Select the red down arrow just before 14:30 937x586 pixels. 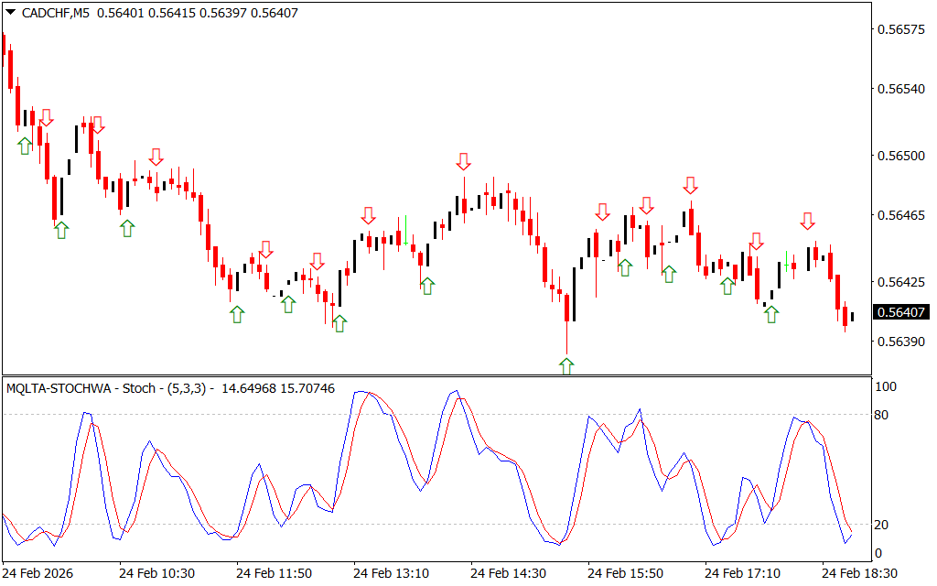pyautogui.click(x=464, y=162)
